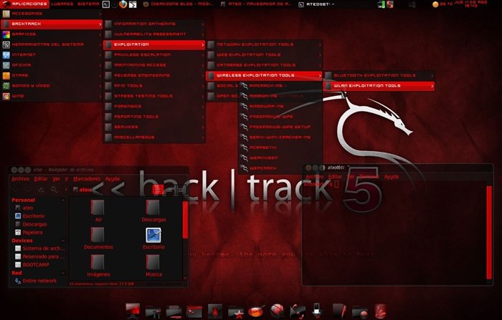Click the Sonido y Vídeo category icon
502x320 pixels.
[6, 86]
